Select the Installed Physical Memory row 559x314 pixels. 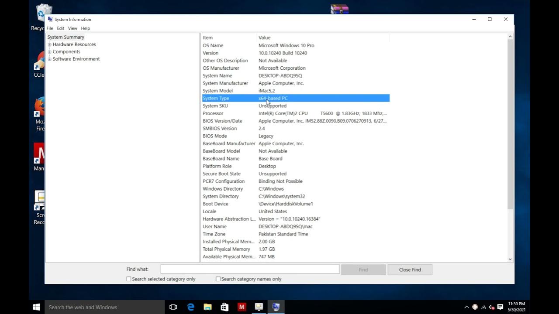point(296,242)
